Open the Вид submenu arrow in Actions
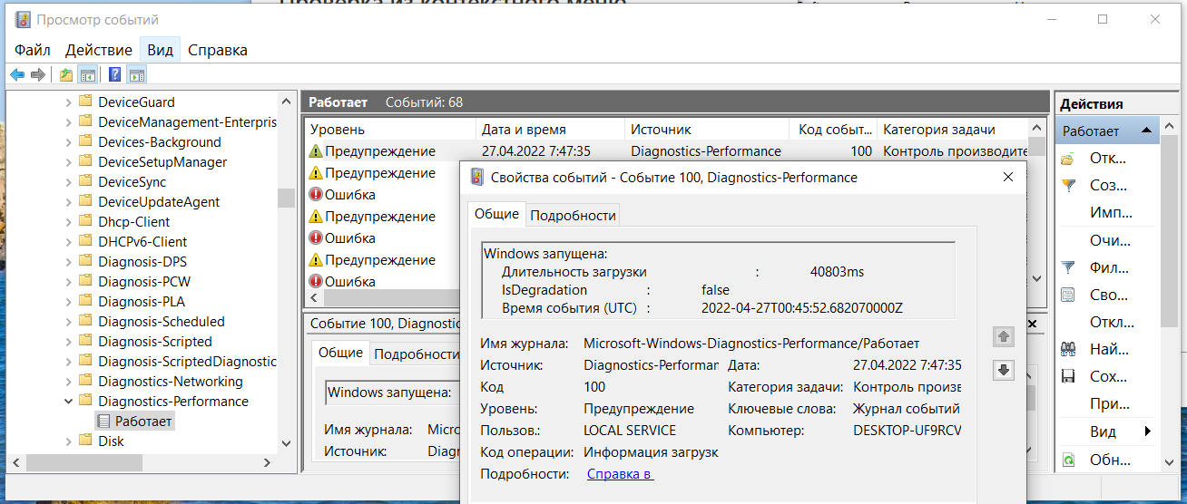The height and width of the screenshot is (504, 1187). pyautogui.click(x=1148, y=431)
